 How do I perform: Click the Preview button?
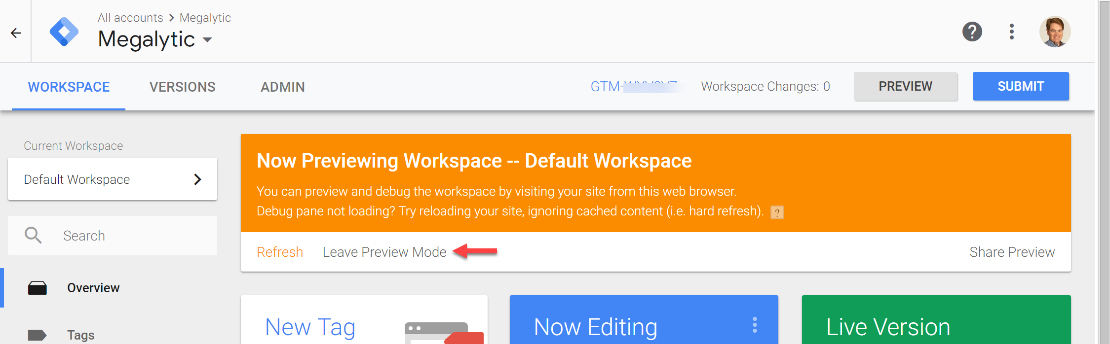tap(905, 86)
